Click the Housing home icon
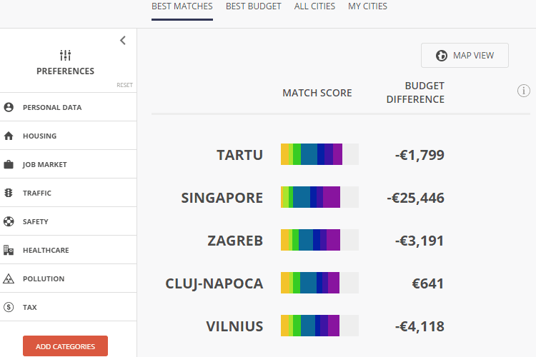536x357 pixels. [9, 136]
